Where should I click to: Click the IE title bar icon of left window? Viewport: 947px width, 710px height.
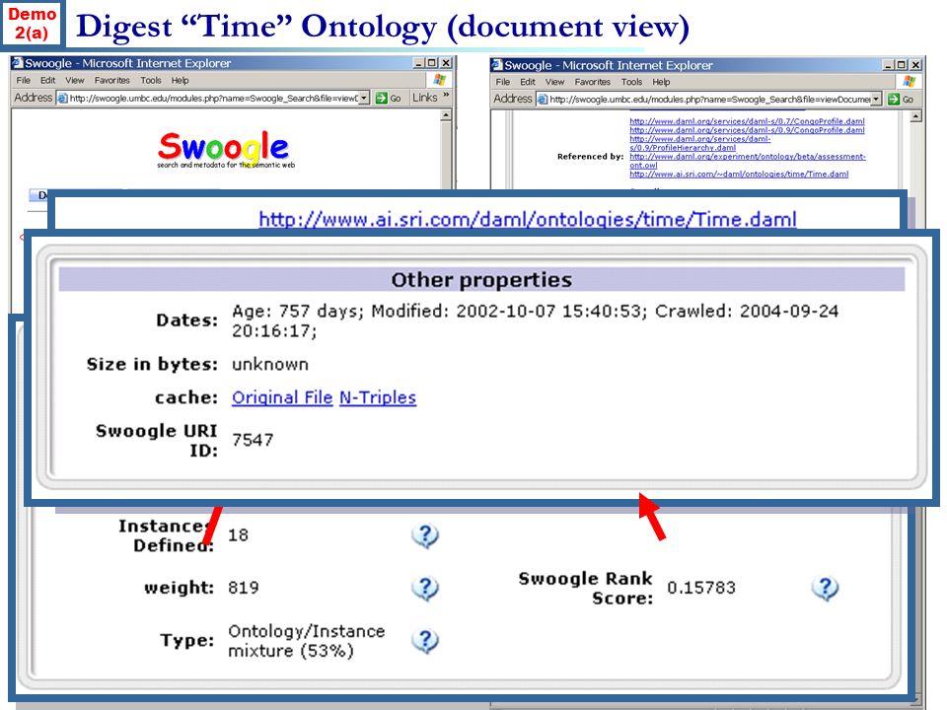(17, 63)
